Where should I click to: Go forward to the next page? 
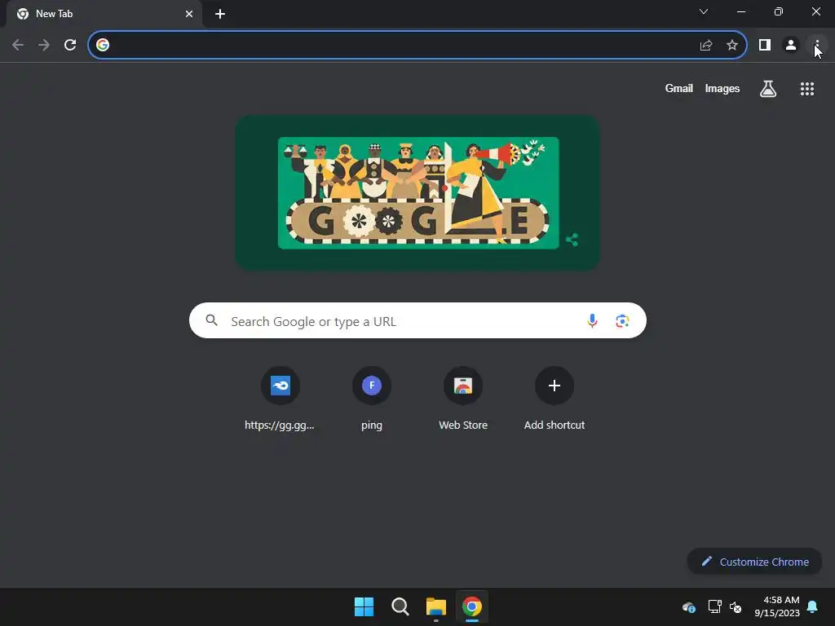pos(44,45)
